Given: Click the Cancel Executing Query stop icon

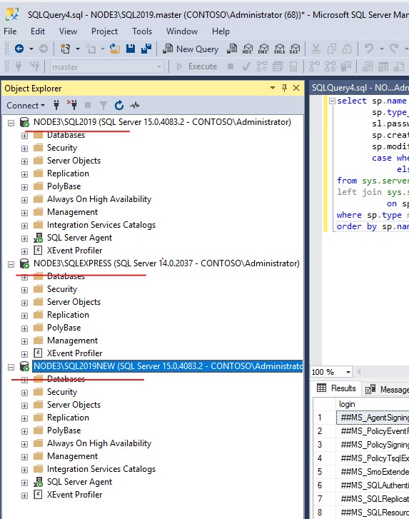Looking at the screenshot, I should point(231,66).
